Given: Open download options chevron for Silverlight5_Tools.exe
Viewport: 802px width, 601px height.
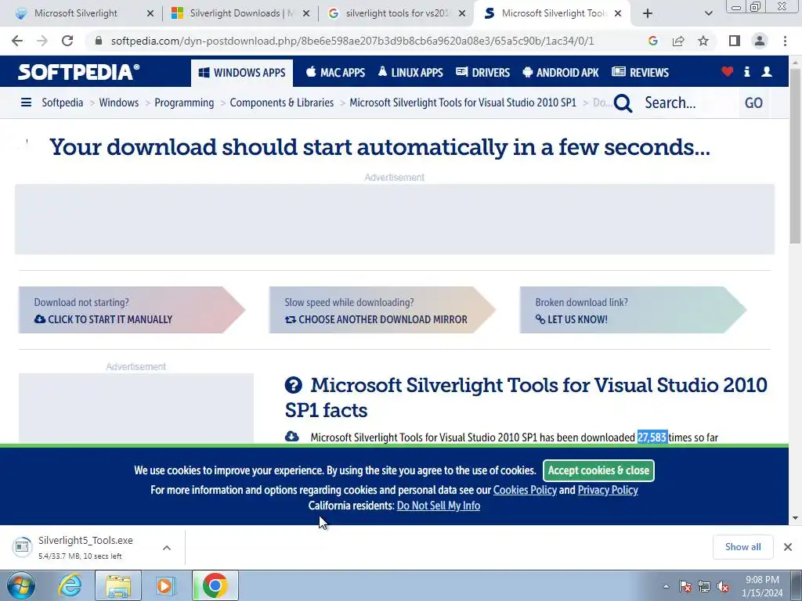Looking at the screenshot, I should point(167,548).
